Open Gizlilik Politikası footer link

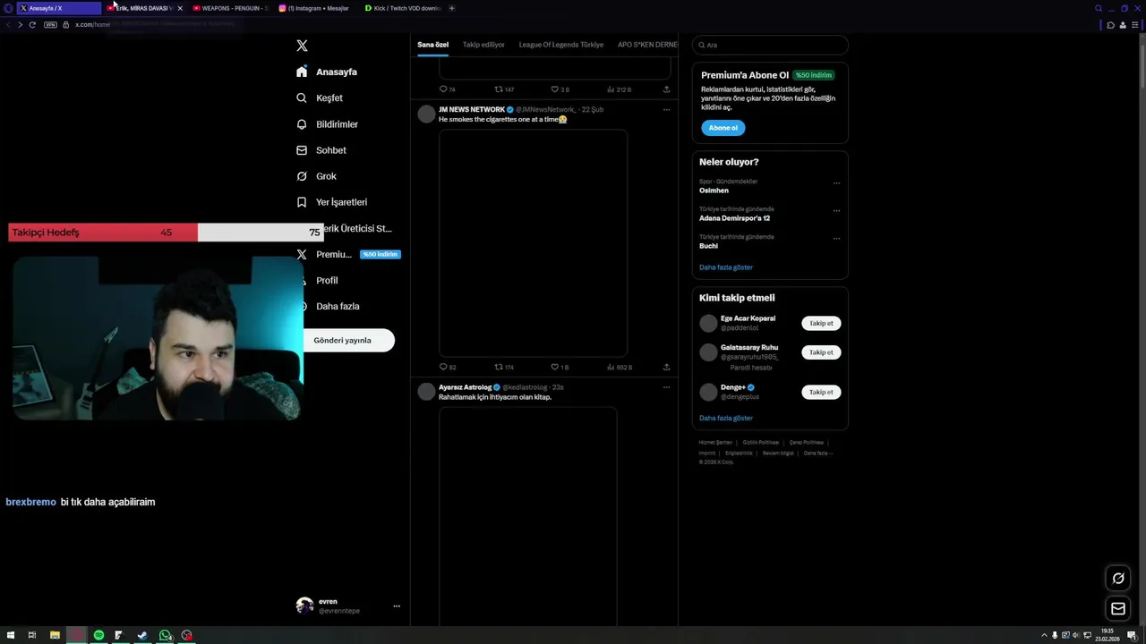(761, 442)
